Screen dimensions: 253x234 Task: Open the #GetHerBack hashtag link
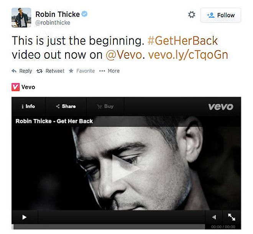[x=183, y=41]
